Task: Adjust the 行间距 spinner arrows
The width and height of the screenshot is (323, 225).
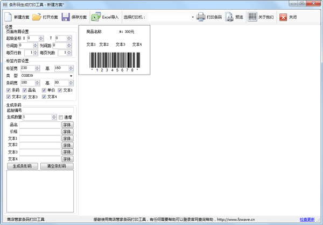Action: (36, 46)
